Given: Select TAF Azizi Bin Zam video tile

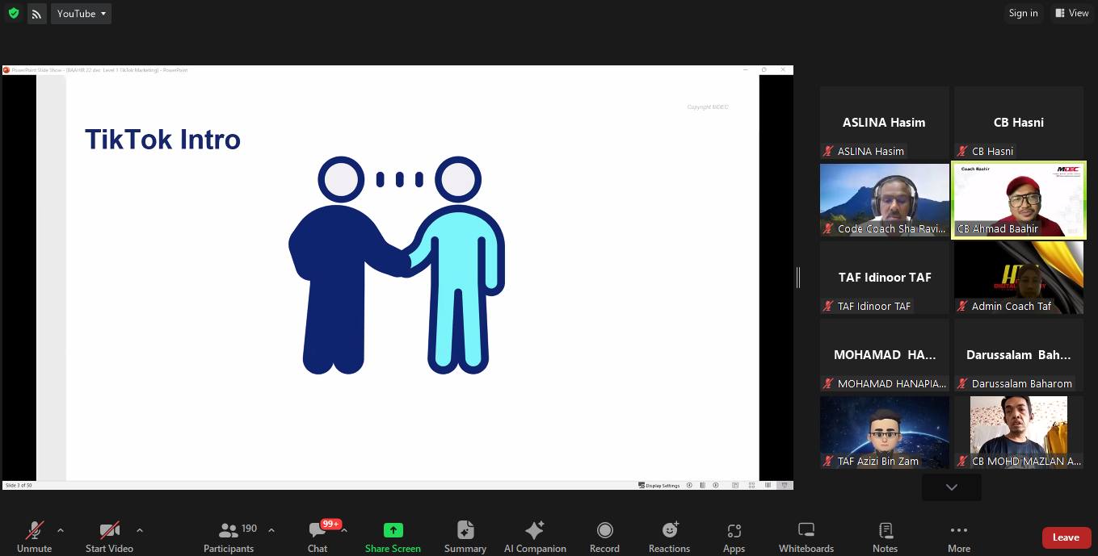Looking at the screenshot, I should tap(885, 433).
